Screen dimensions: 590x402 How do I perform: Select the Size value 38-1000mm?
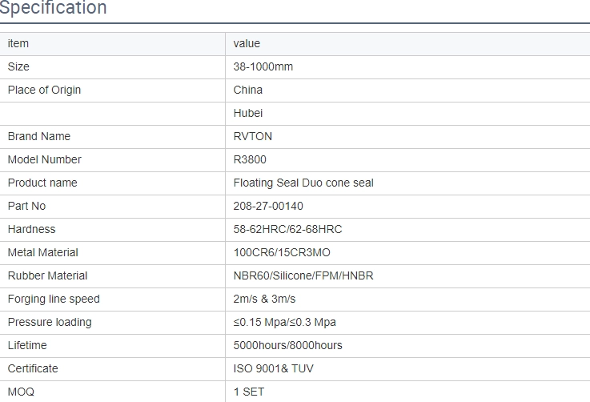[263, 66]
